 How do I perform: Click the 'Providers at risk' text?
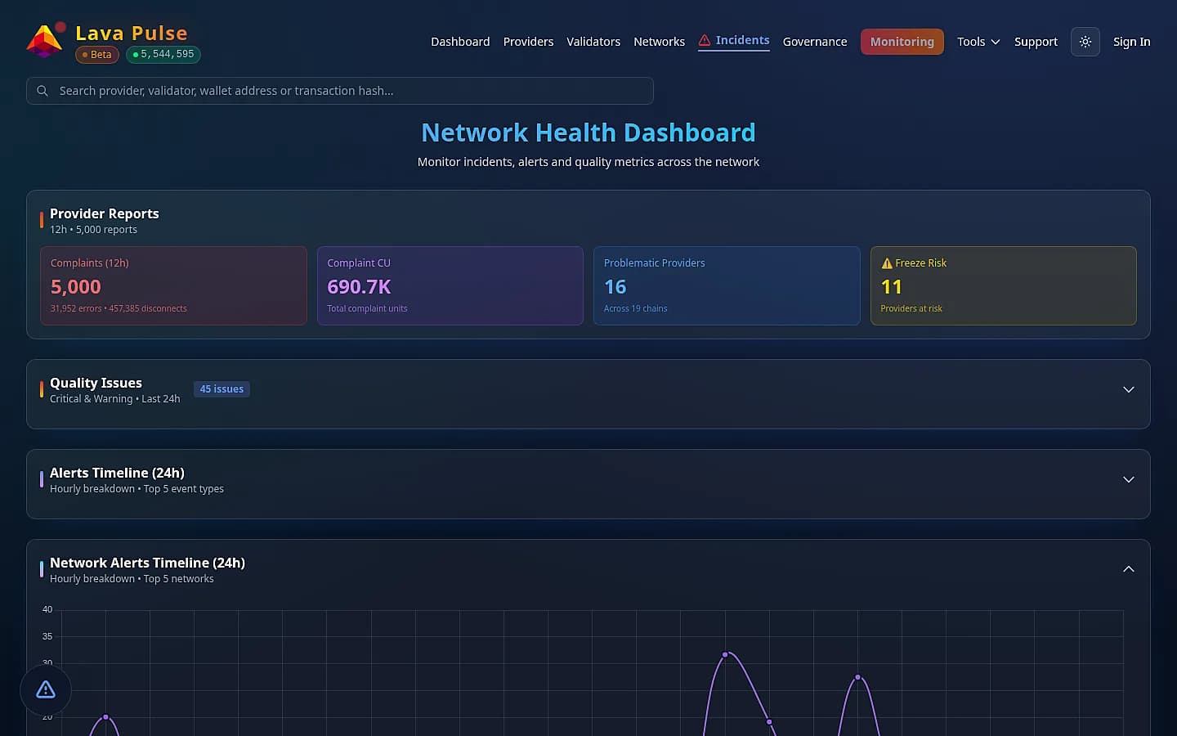pyautogui.click(x=911, y=308)
